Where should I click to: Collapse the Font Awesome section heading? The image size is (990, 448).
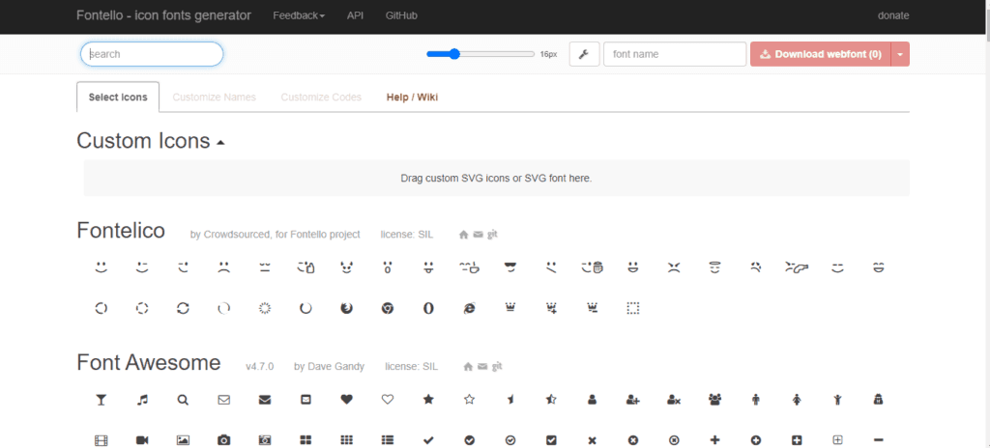148,363
